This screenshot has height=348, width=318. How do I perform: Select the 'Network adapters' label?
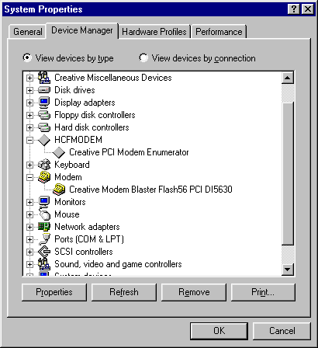[87, 227]
